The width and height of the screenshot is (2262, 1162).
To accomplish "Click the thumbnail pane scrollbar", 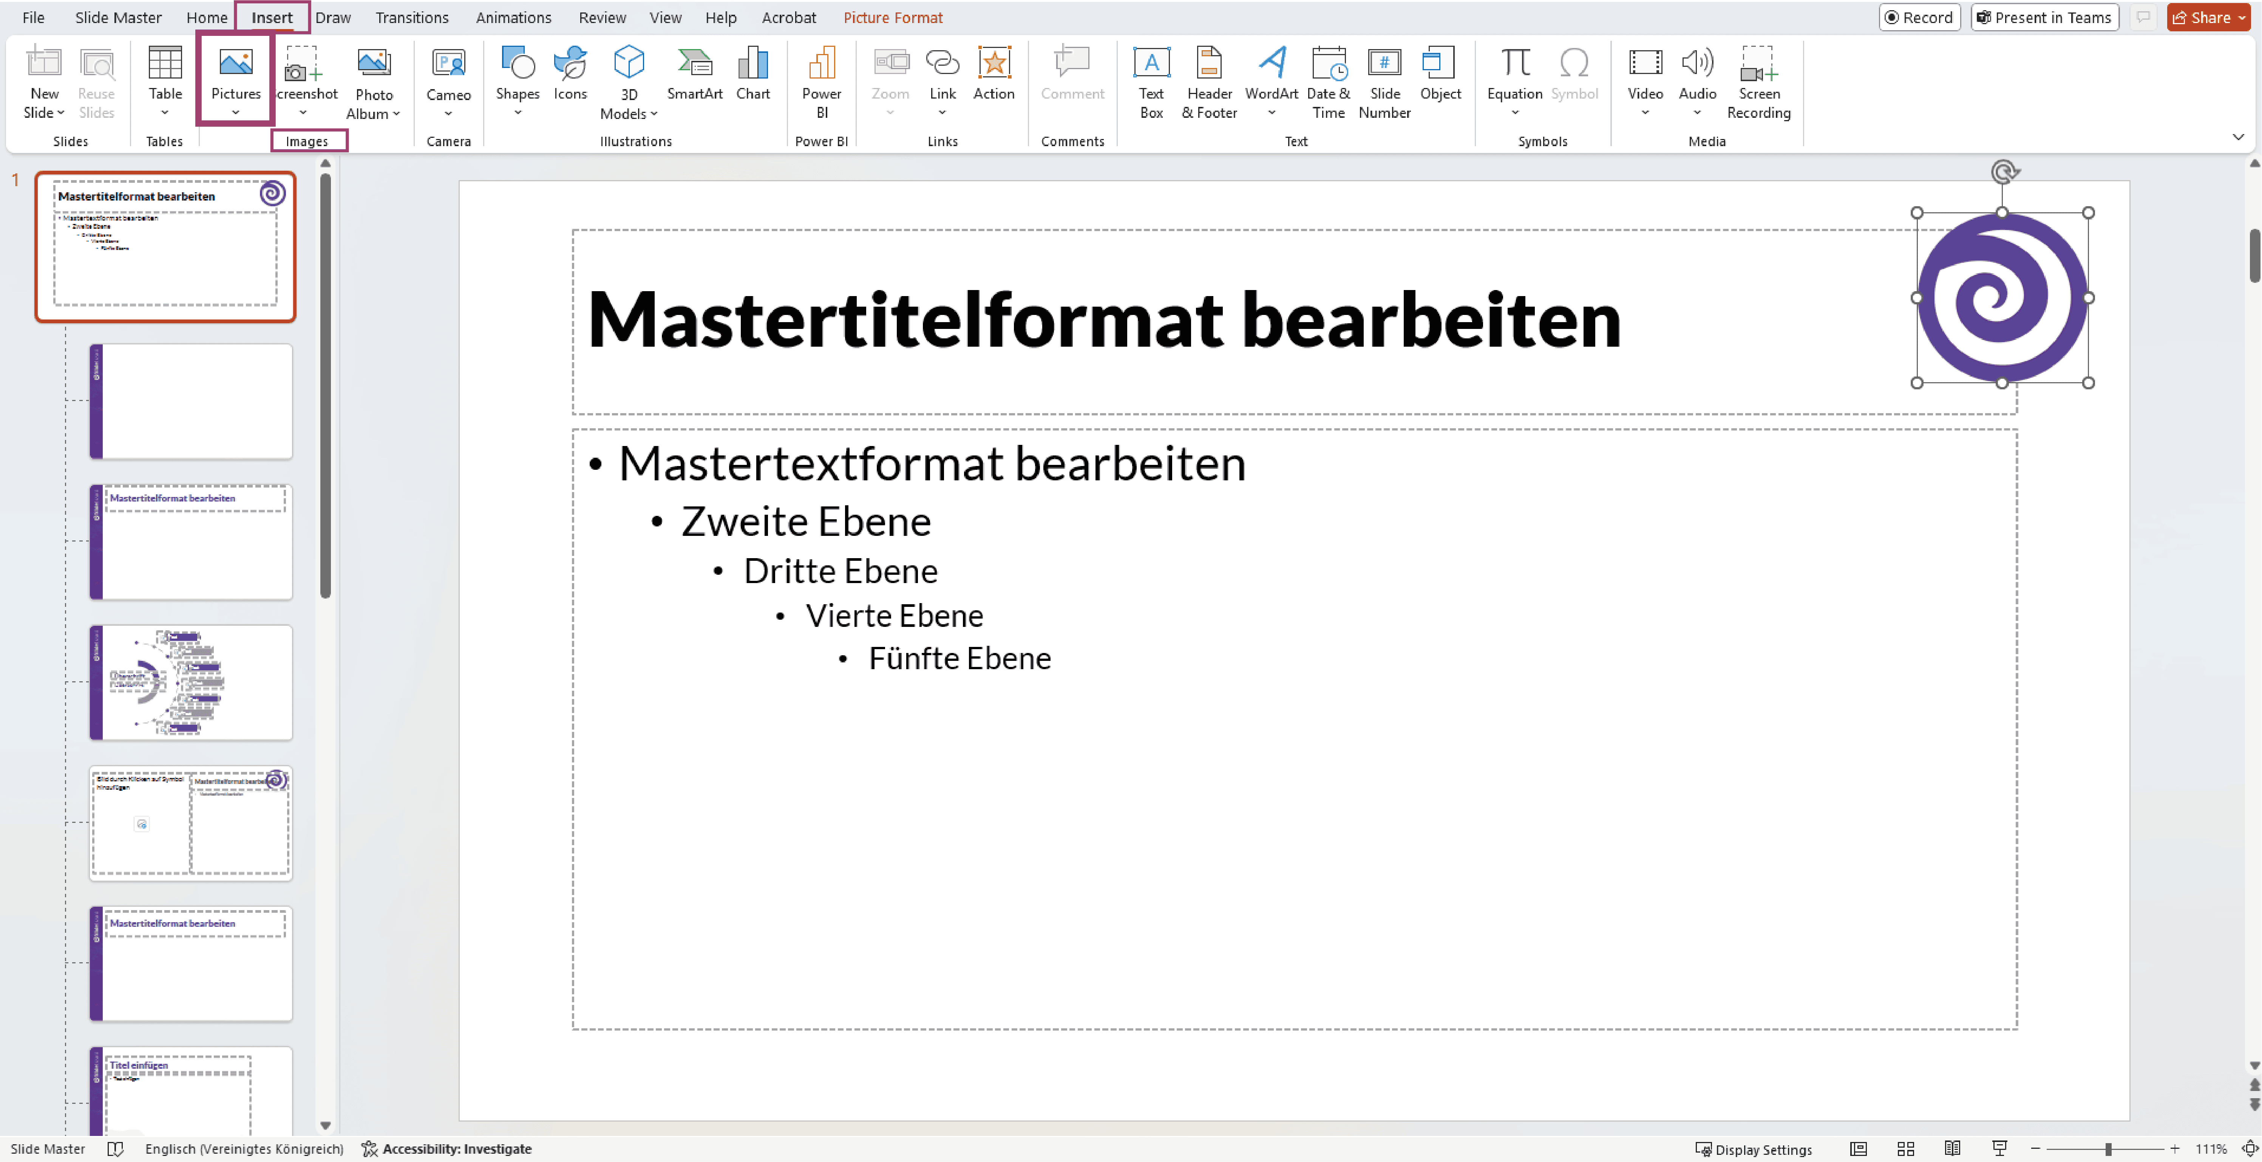I will click(325, 386).
